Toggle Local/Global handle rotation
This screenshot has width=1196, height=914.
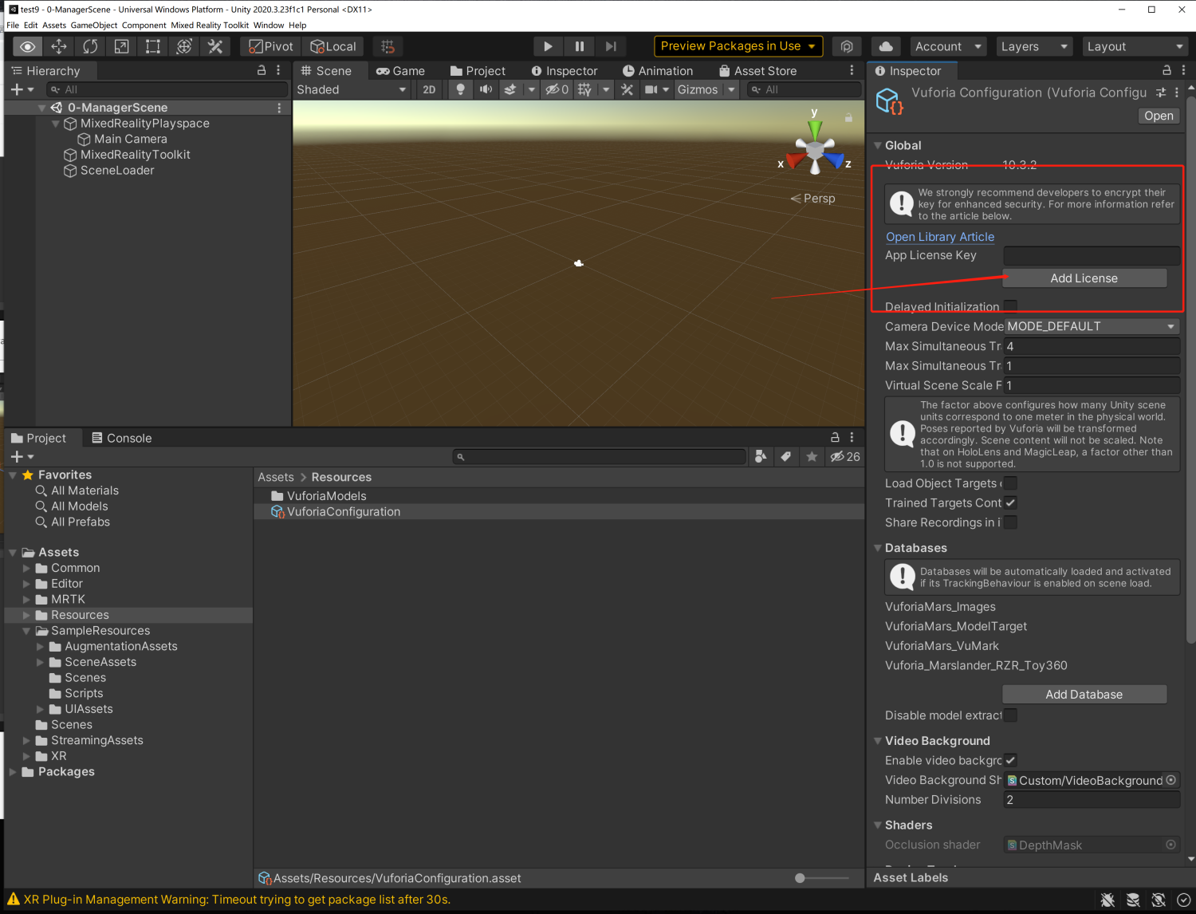click(x=332, y=46)
